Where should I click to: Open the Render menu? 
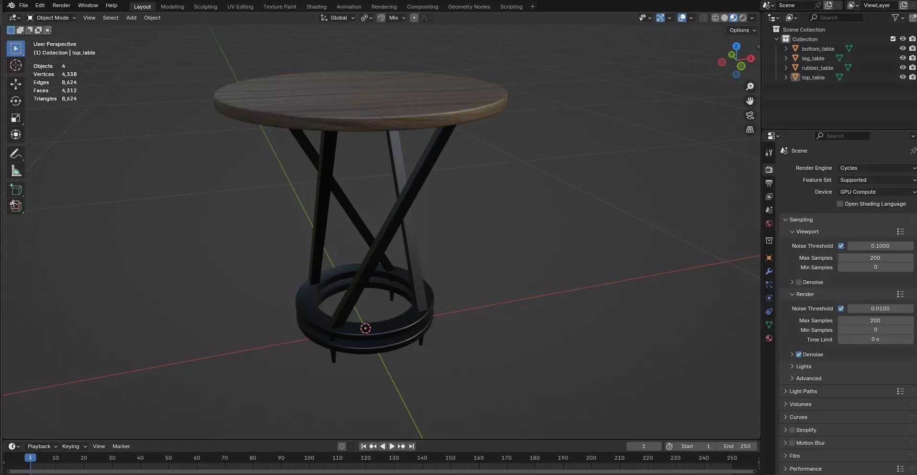tap(61, 5)
